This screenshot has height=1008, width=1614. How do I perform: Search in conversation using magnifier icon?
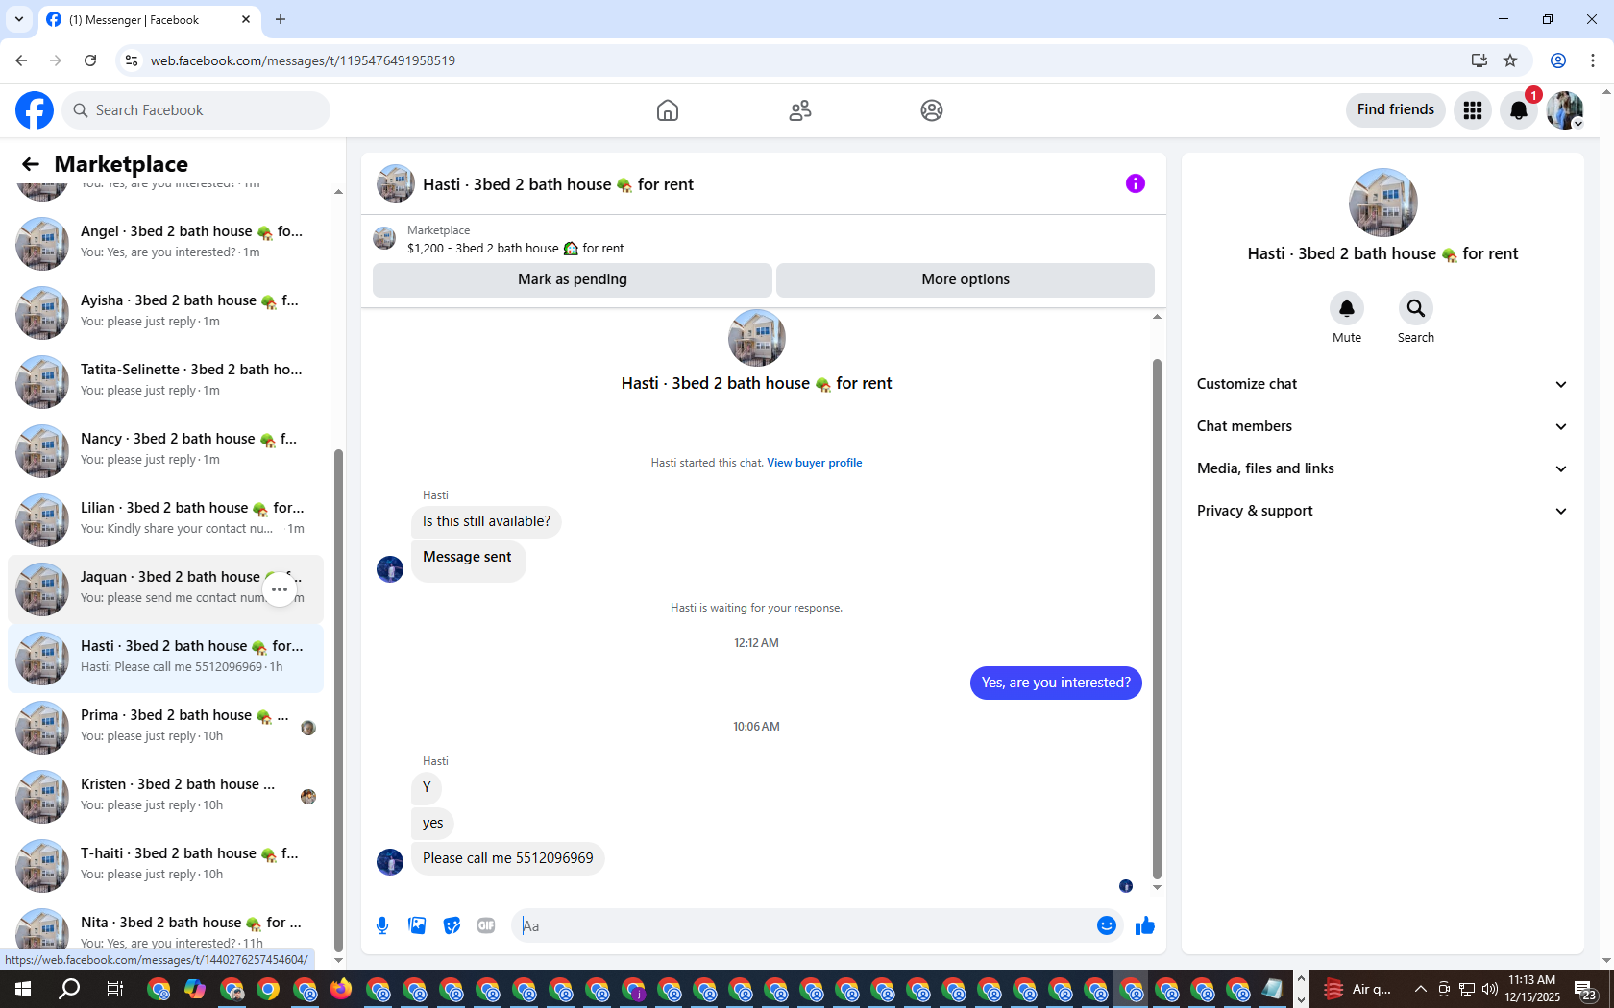(x=1416, y=308)
